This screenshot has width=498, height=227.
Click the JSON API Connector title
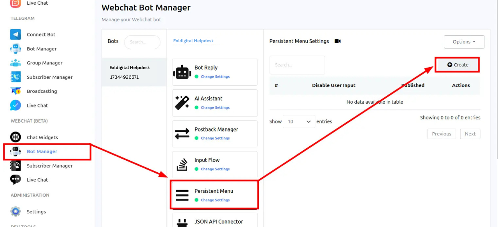pyautogui.click(x=219, y=222)
